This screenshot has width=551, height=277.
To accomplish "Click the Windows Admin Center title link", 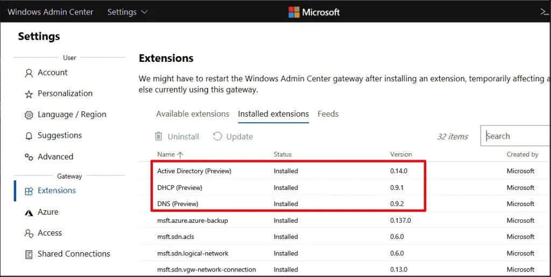I will (50, 12).
